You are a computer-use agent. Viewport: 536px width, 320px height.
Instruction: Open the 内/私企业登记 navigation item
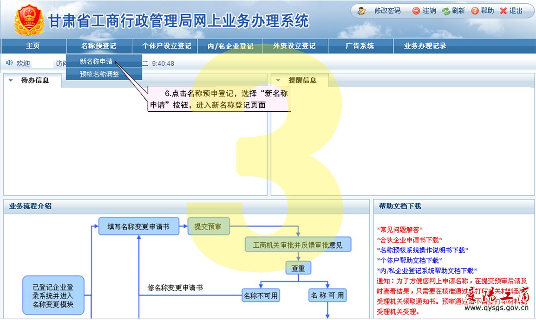(230, 46)
